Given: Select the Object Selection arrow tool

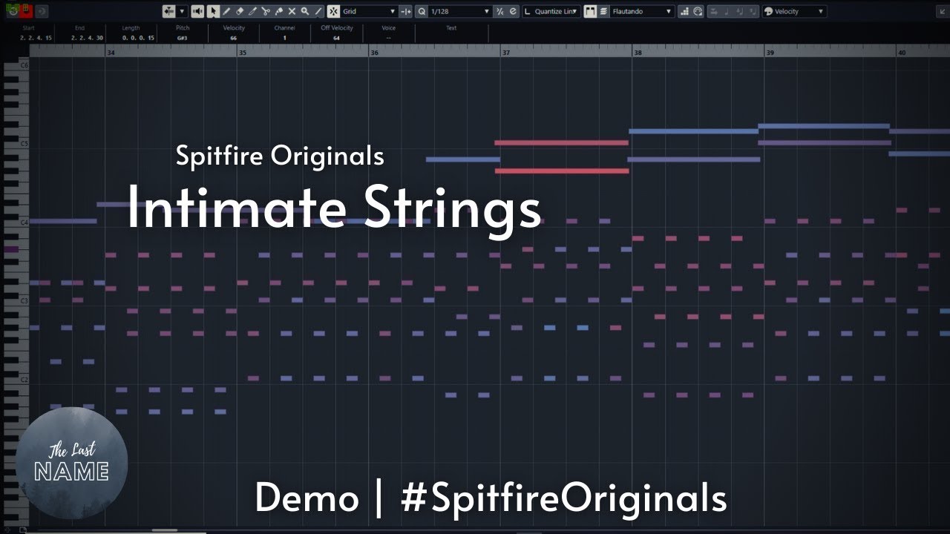Looking at the screenshot, I should pyautogui.click(x=214, y=11).
